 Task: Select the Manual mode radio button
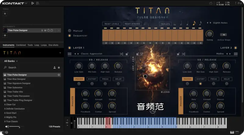pyautogui.click(x=70, y=31)
